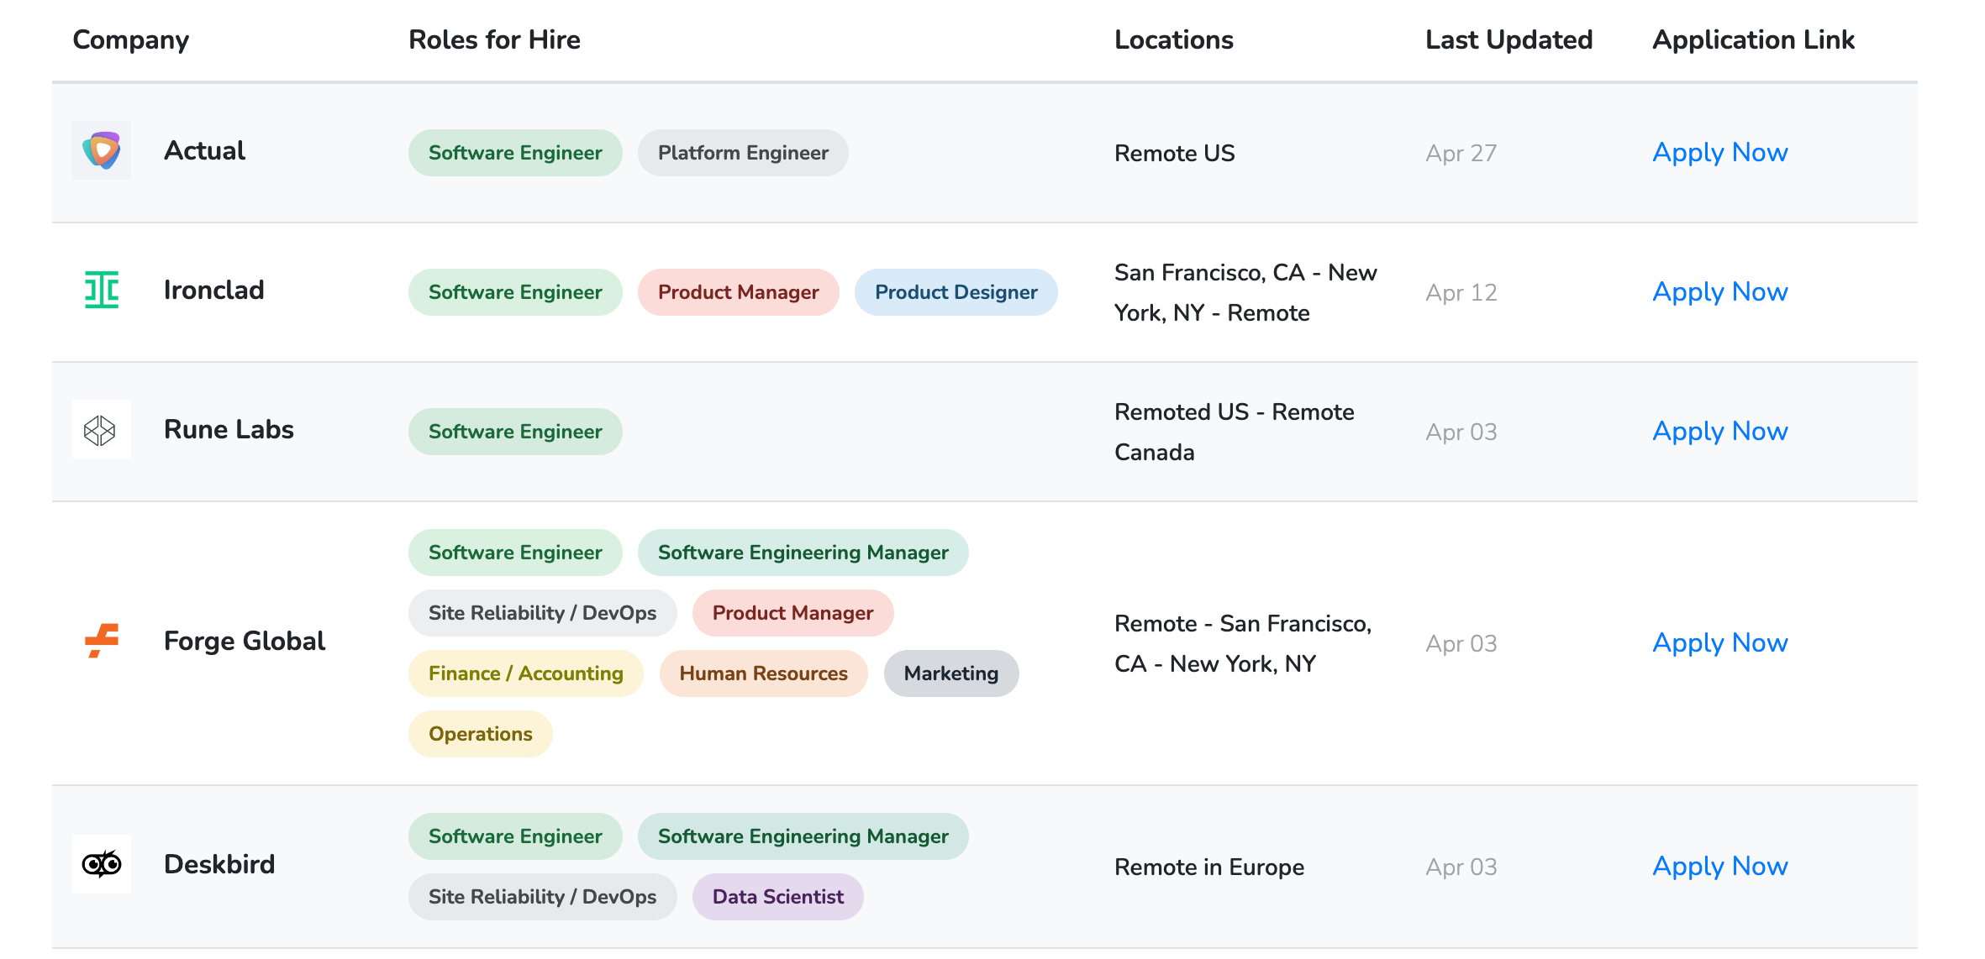The image size is (1985, 959).
Task: Click the Deskbird company name
Action: click(219, 864)
